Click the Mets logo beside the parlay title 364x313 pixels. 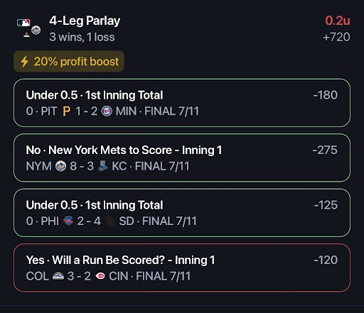(x=36, y=30)
